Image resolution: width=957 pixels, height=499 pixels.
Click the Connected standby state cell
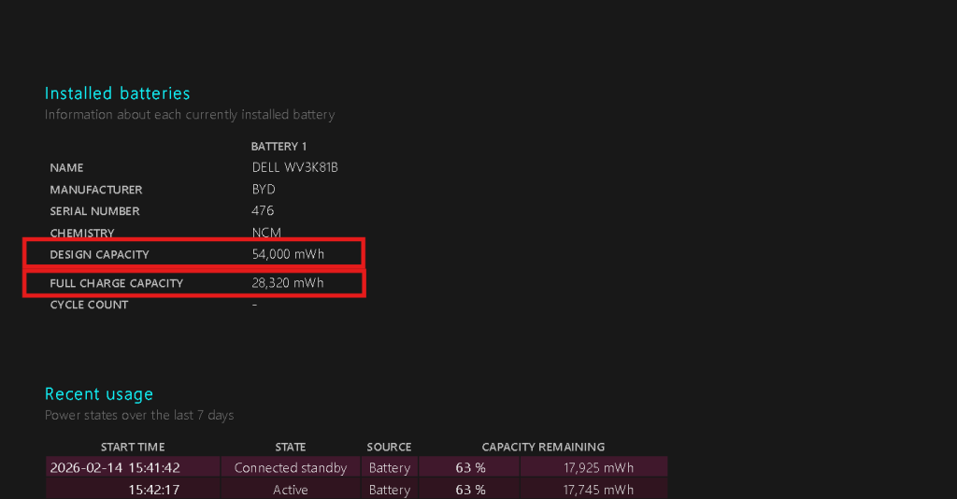tap(291, 468)
